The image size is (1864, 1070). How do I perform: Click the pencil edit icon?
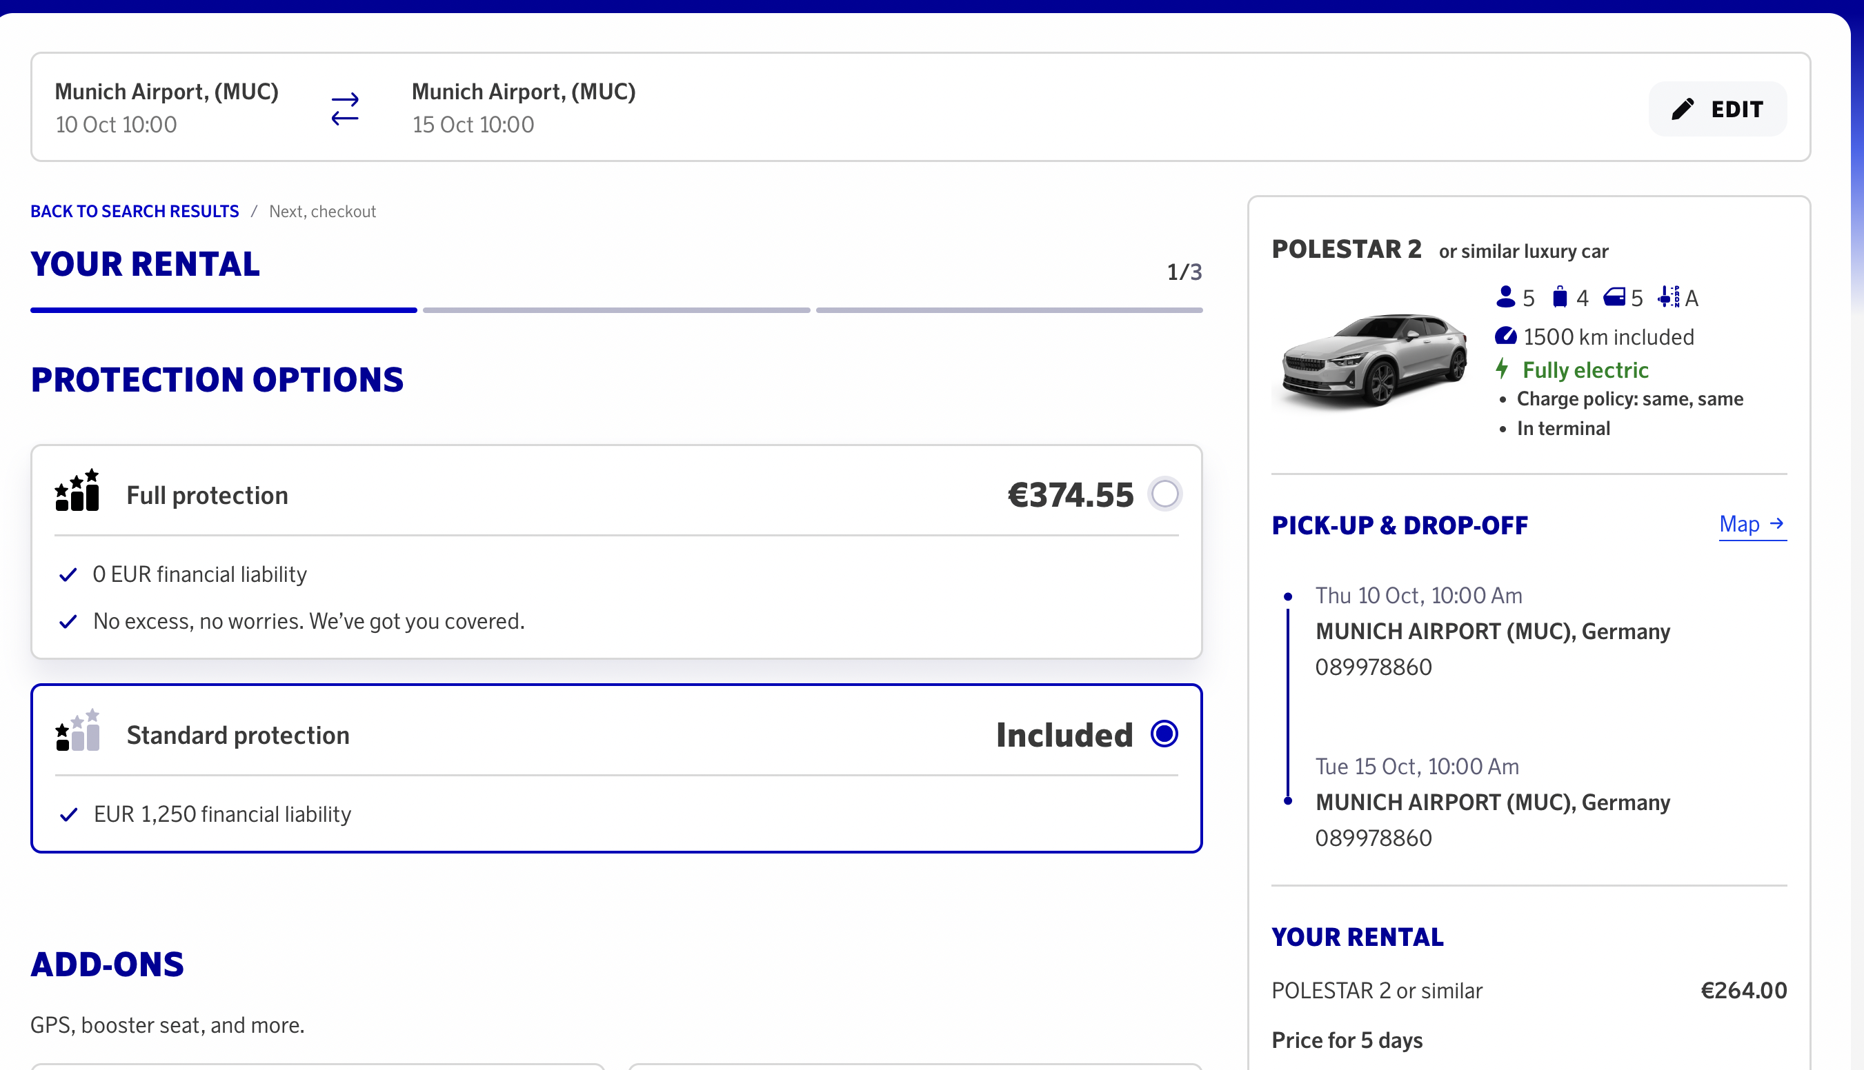coord(1683,109)
